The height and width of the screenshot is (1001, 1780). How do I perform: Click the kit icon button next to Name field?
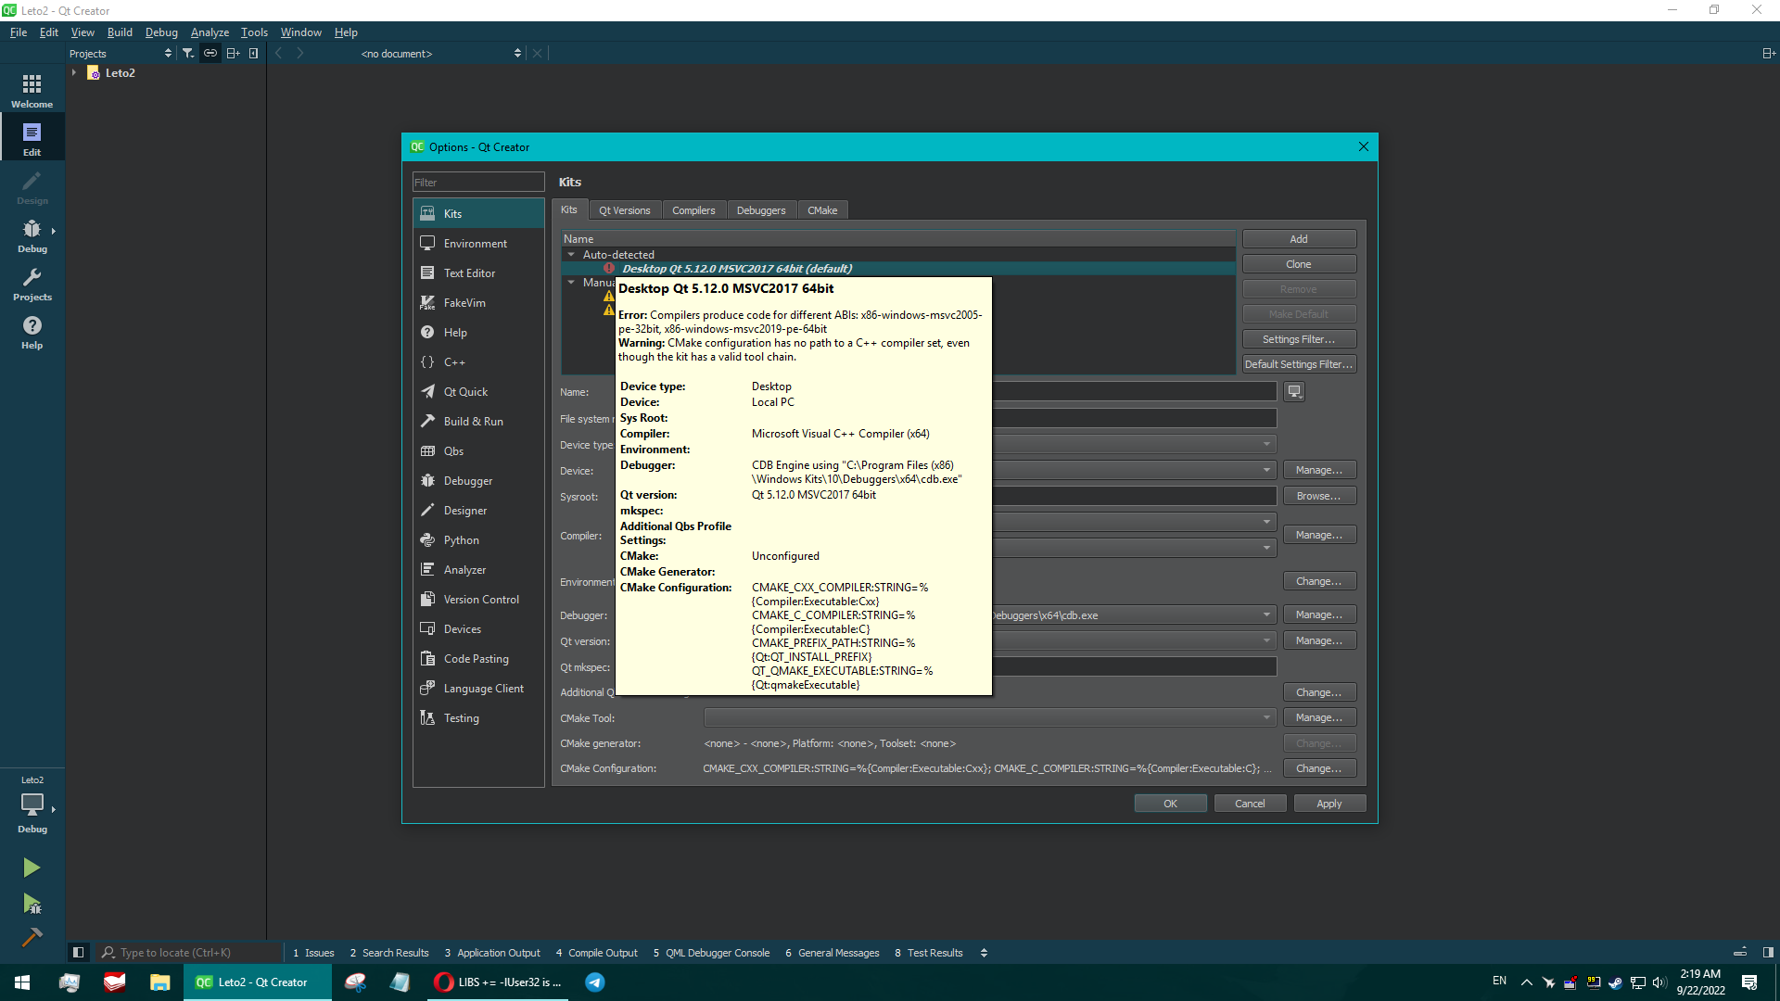(1294, 392)
